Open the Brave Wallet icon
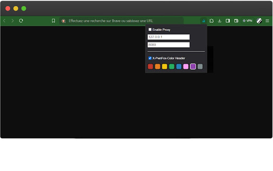 point(236,21)
